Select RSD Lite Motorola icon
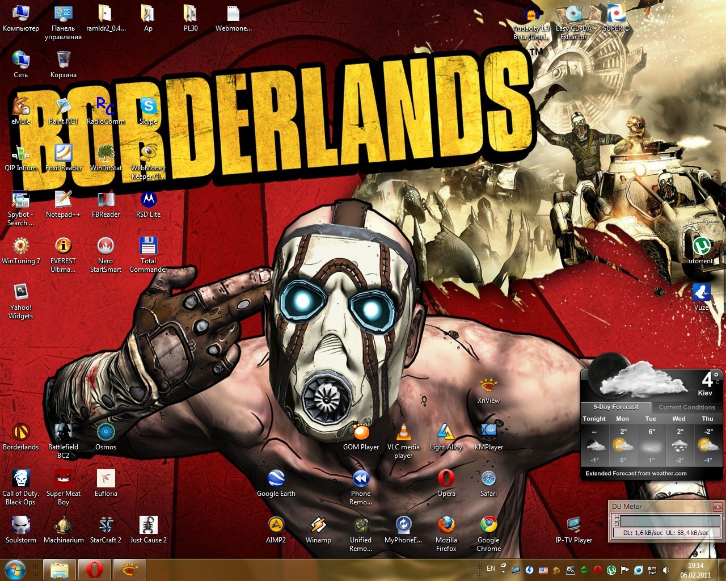This screenshot has height=581, width=726. [x=148, y=204]
